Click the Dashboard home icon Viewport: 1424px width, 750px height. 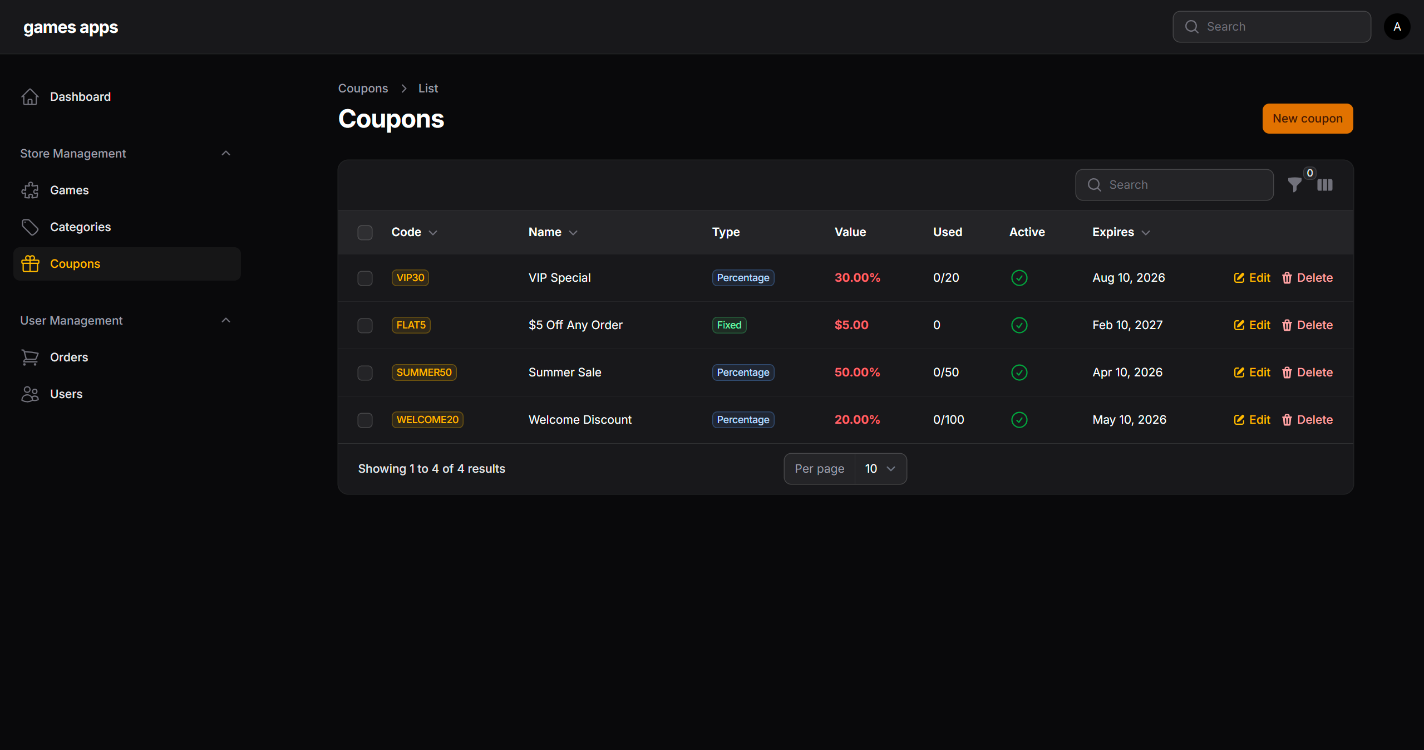(30, 97)
